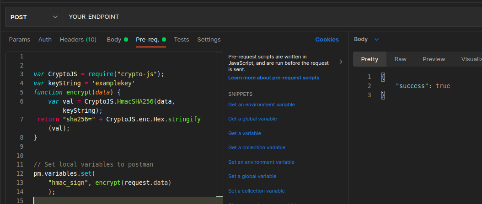482x204 pixels.
Task: Select the Pre-req. tab
Action: coord(150,40)
